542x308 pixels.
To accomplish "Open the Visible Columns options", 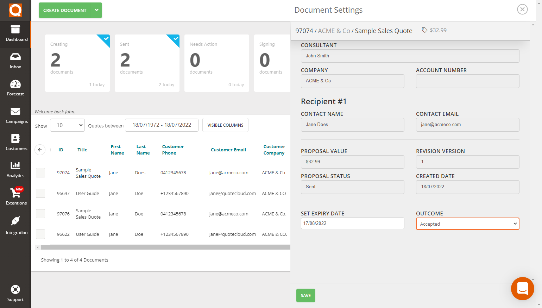I will [225, 125].
